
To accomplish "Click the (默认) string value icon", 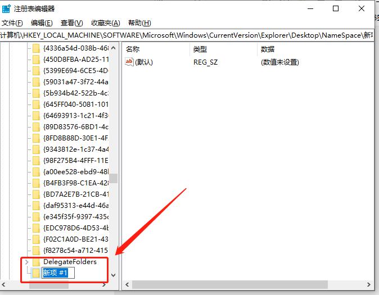I will [x=129, y=62].
